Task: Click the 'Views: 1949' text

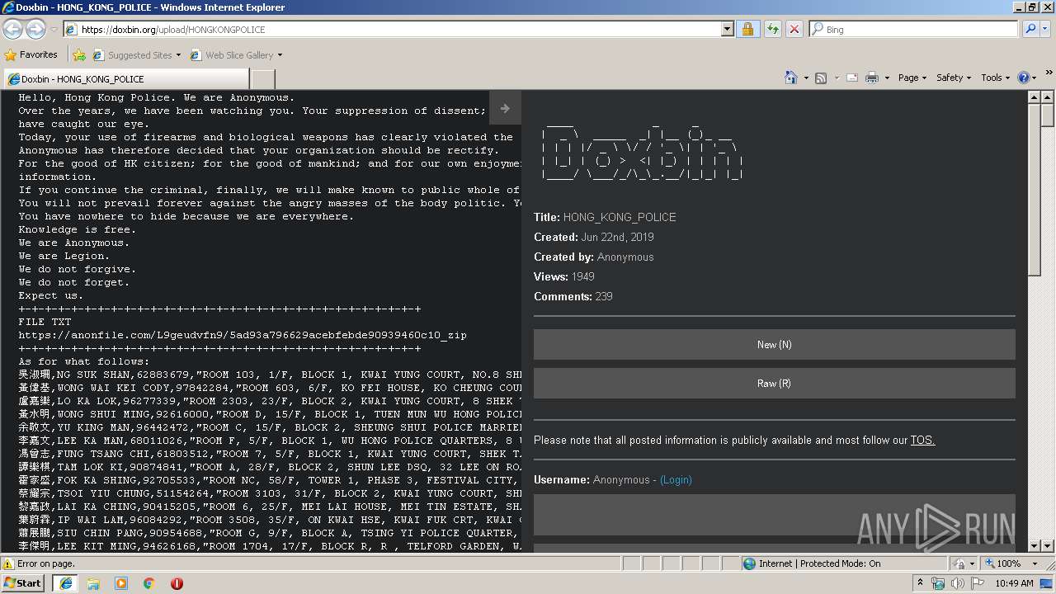Action: (564, 276)
